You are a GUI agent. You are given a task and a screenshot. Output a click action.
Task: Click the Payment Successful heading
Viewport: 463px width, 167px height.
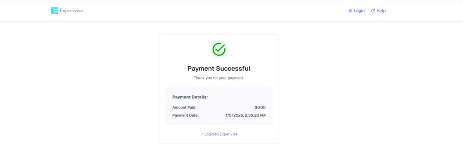pyautogui.click(x=219, y=68)
